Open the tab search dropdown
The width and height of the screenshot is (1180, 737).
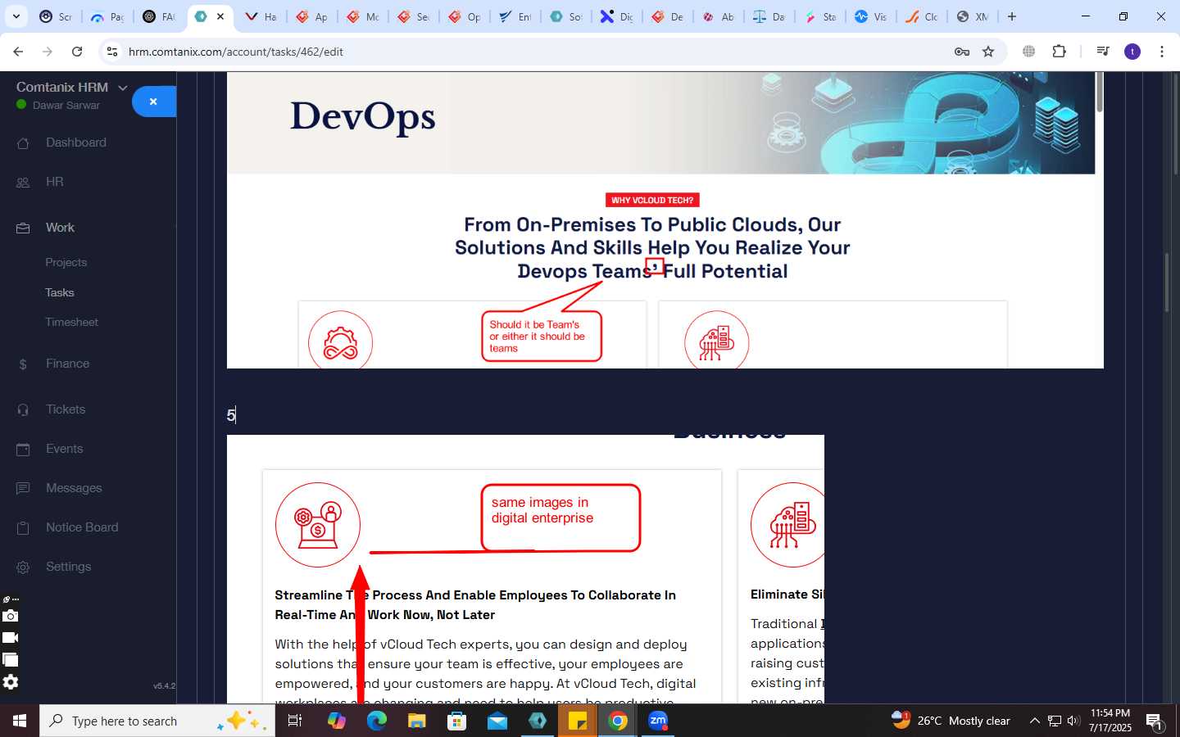16,16
